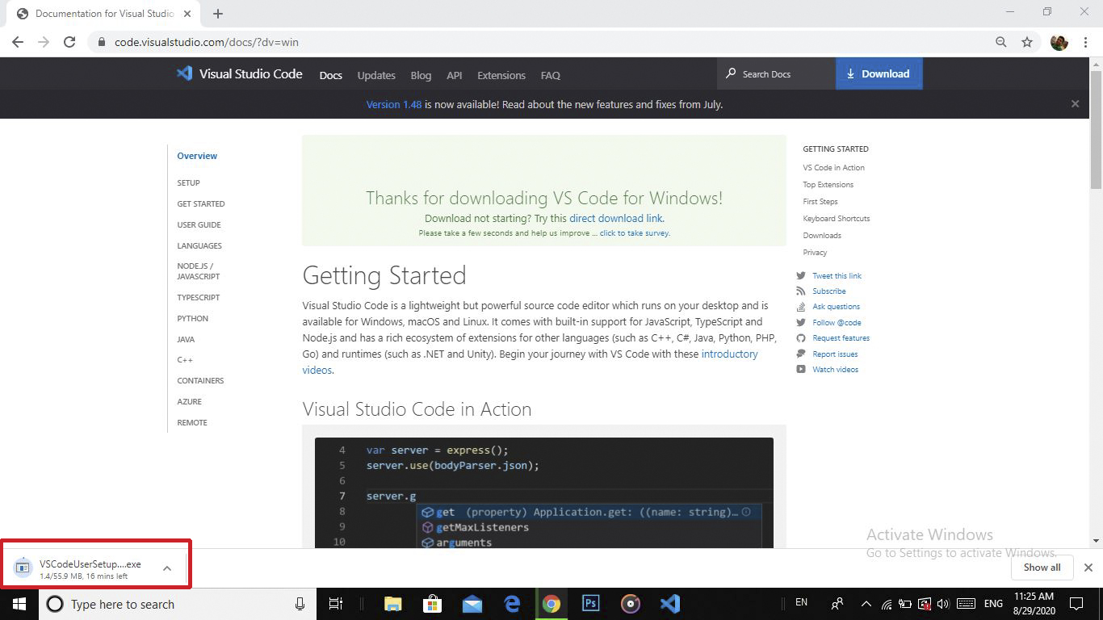The width and height of the screenshot is (1103, 620).
Task: Click the Visual Studio Code logo
Action: pyautogui.click(x=184, y=73)
